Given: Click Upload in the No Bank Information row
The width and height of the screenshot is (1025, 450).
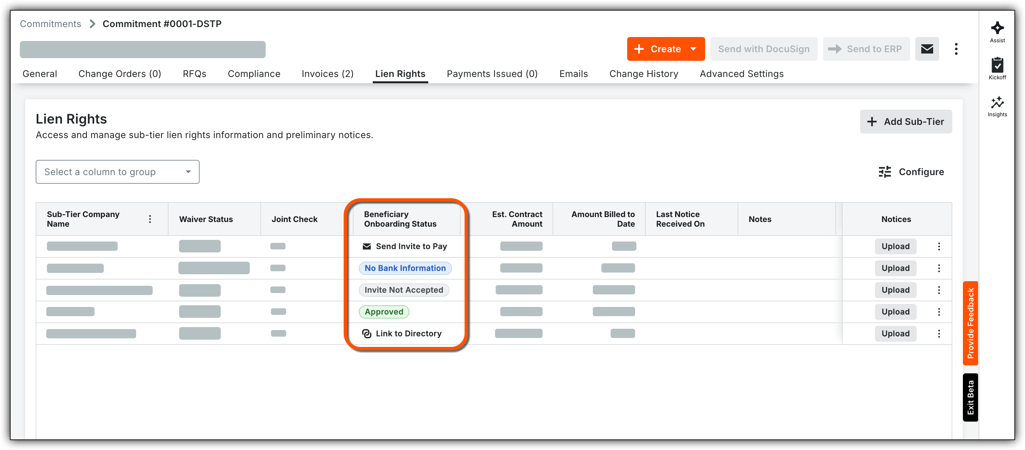Looking at the screenshot, I should [895, 268].
